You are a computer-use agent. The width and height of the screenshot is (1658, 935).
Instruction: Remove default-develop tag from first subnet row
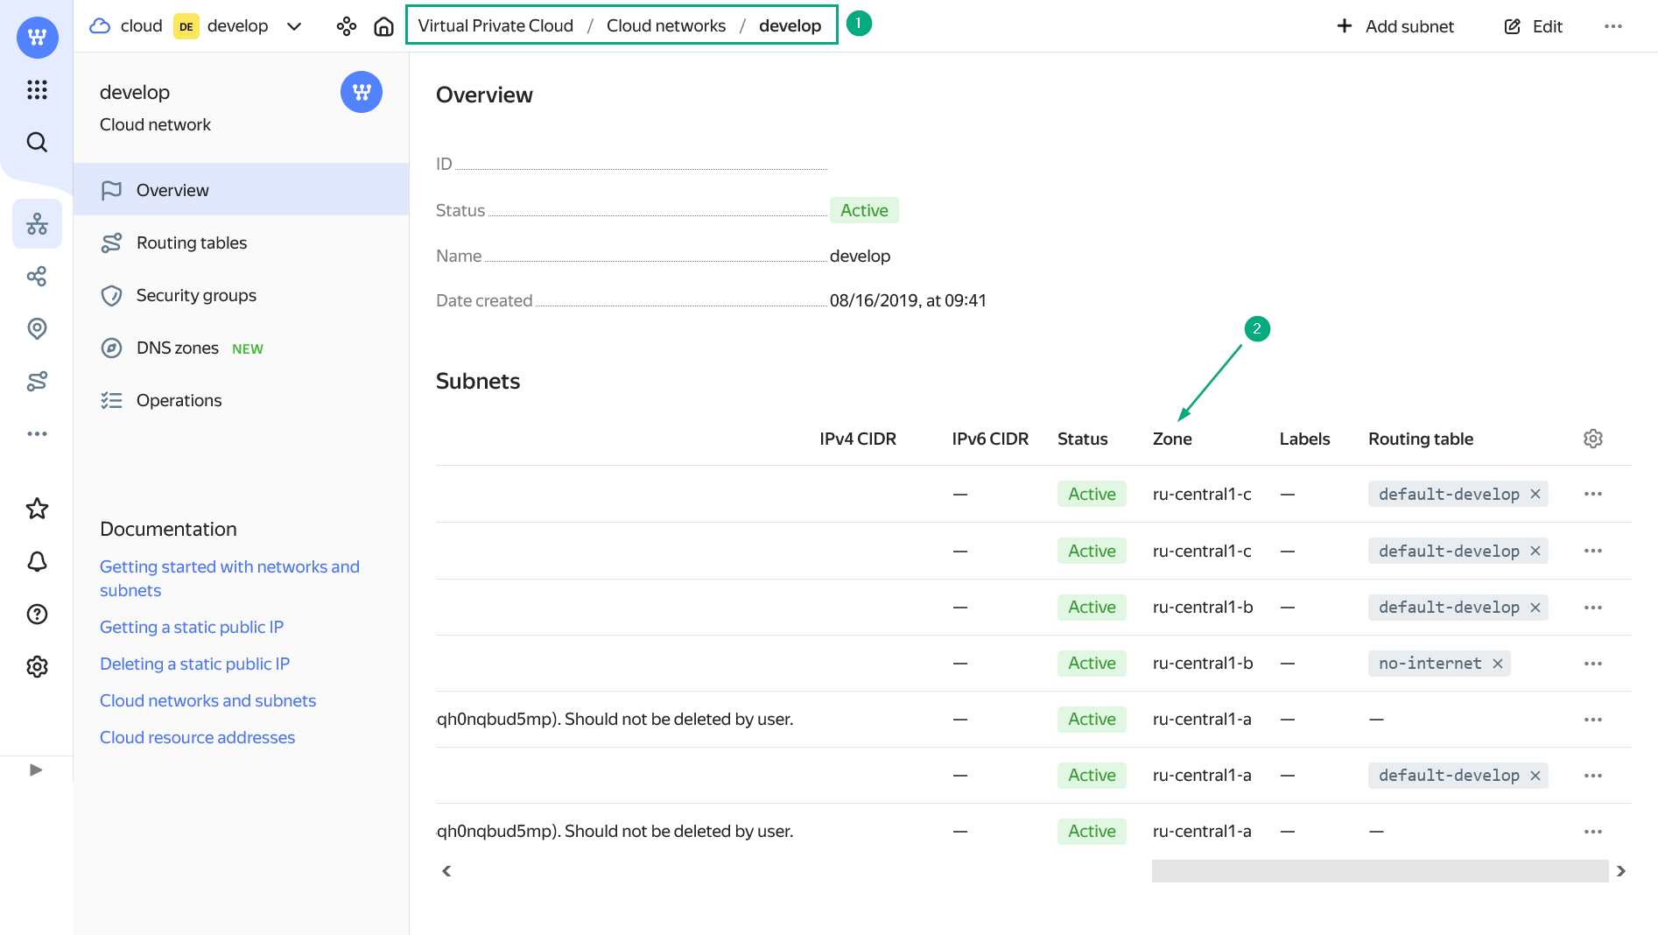(1535, 494)
